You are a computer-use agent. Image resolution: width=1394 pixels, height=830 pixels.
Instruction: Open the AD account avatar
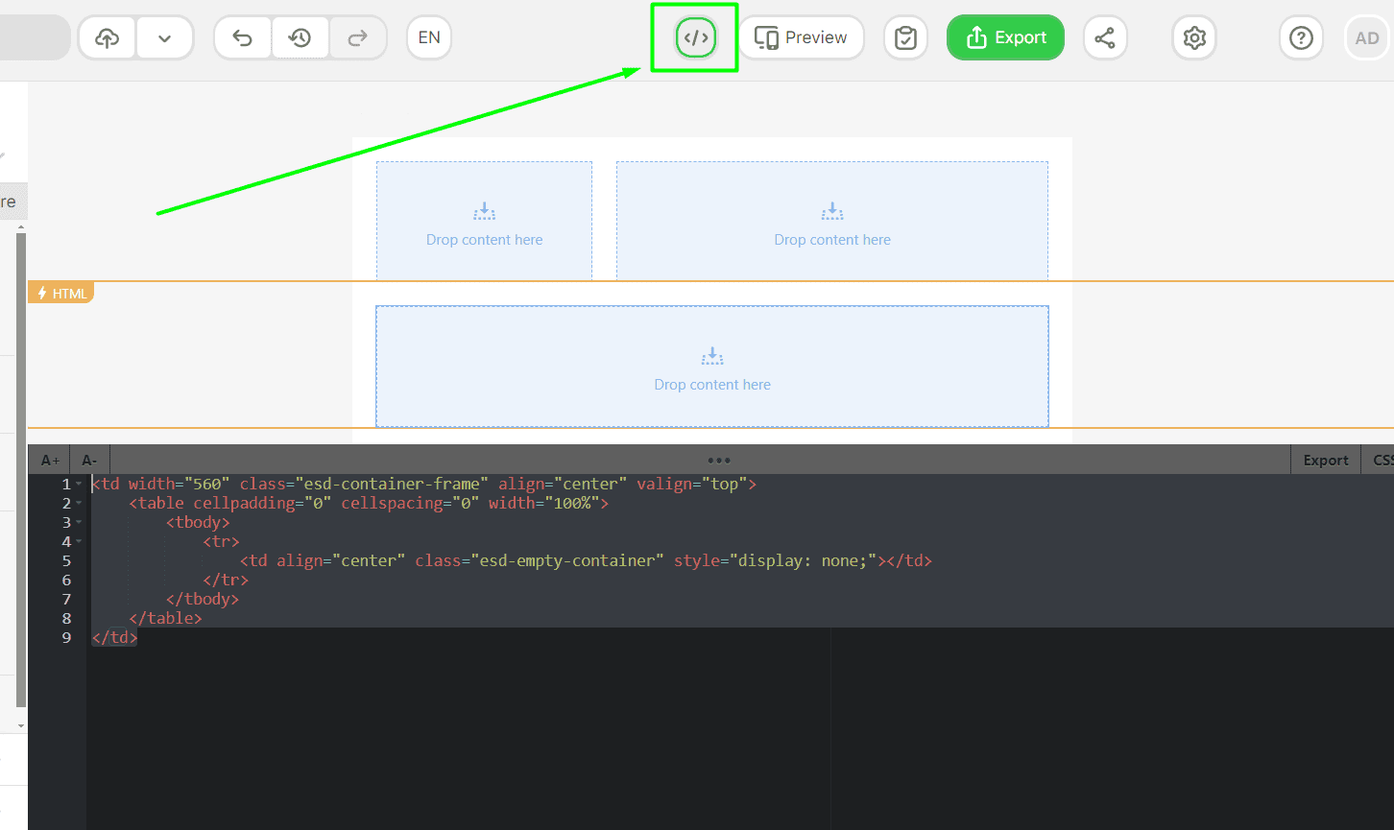click(1366, 37)
